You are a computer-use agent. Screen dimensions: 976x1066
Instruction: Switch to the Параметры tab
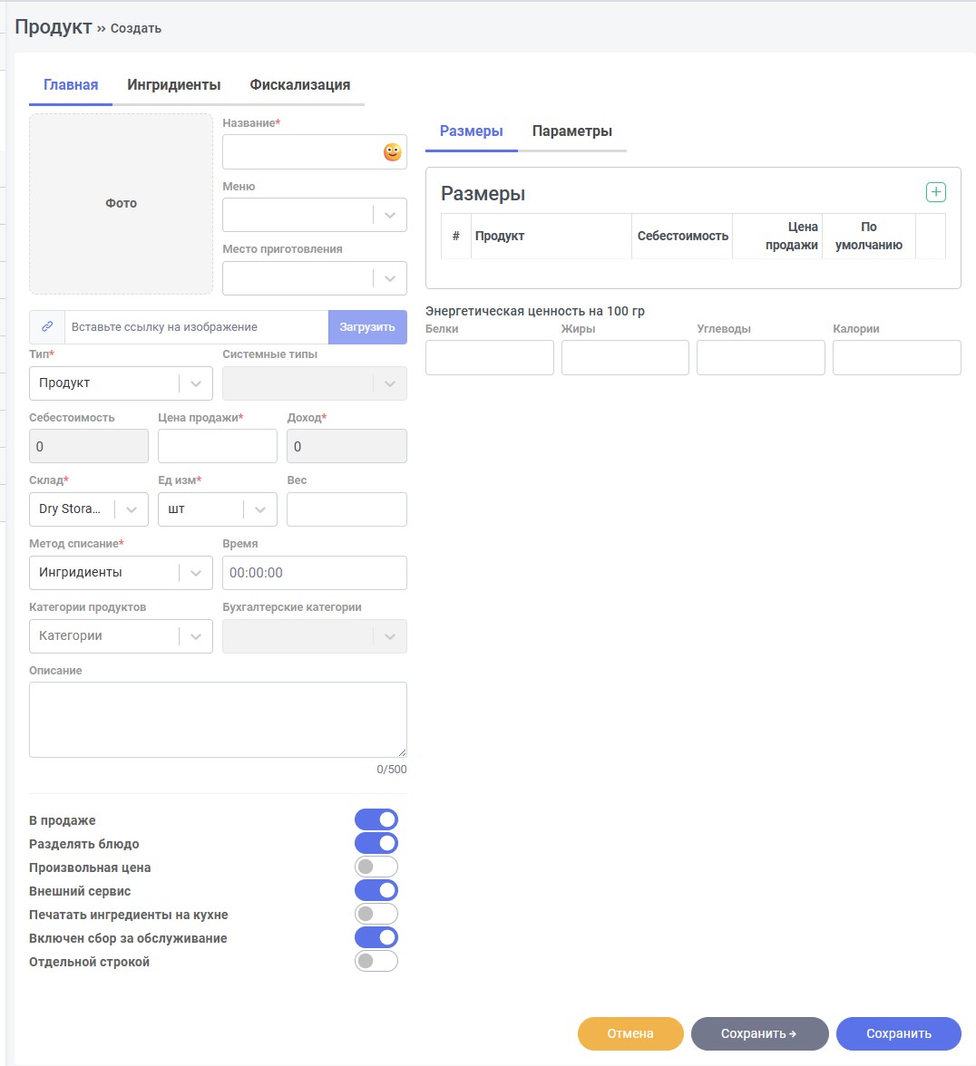(x=572, y=131)
